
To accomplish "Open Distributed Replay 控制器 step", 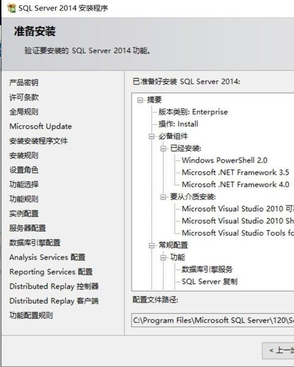I will tap(54, 286).
